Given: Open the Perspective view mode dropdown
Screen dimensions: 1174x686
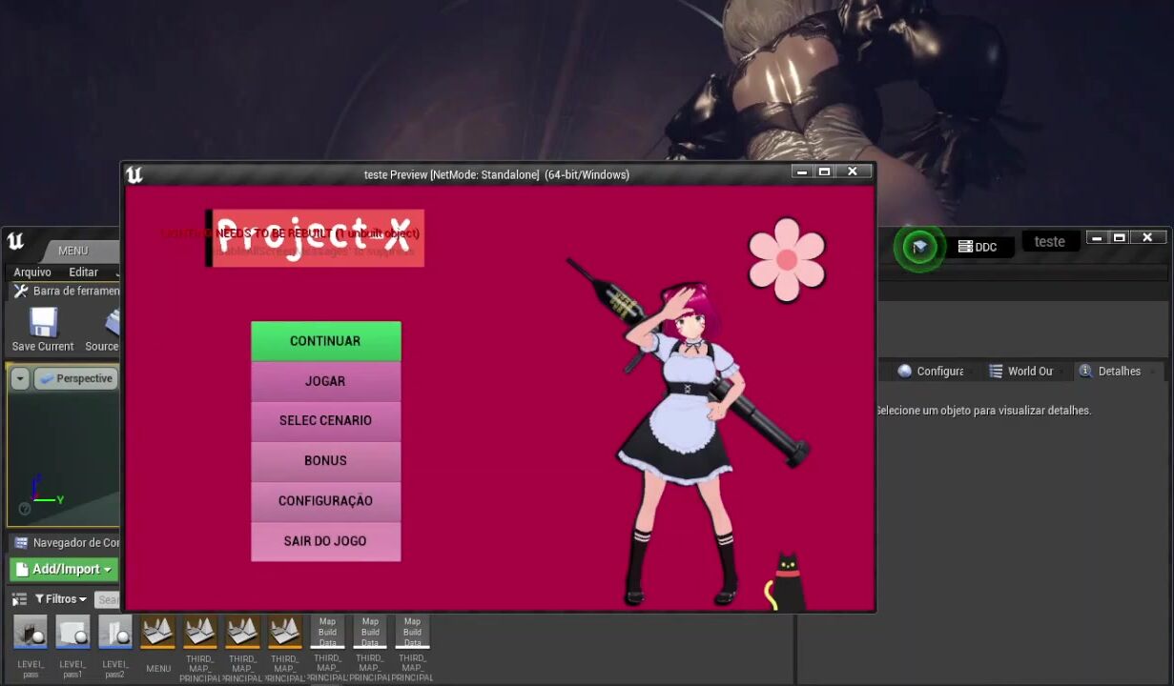Looking at the screenshot, I should 76,378.
